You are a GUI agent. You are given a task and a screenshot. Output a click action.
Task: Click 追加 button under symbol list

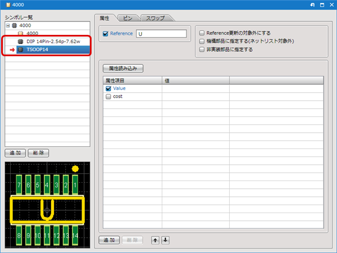(x=15, y=153)
